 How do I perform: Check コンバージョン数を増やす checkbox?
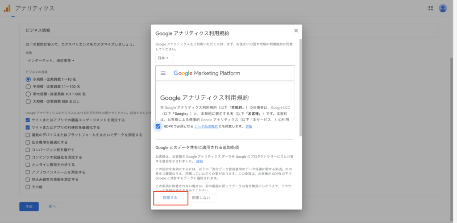(28, 150)
